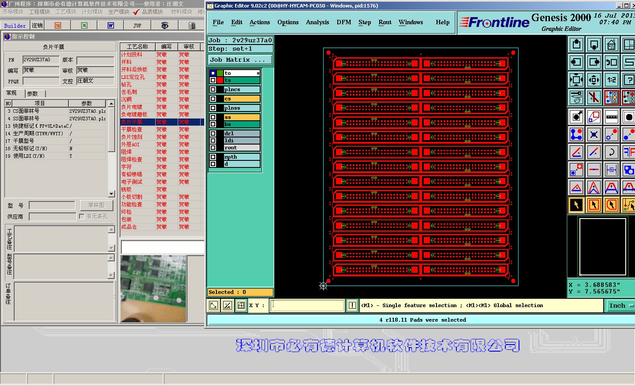
Task: Click the JUP button
Action: coord(138,26)
